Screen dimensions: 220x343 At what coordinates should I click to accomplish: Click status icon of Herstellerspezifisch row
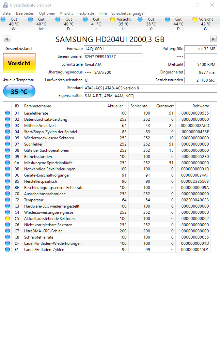(x=8, y=181)
